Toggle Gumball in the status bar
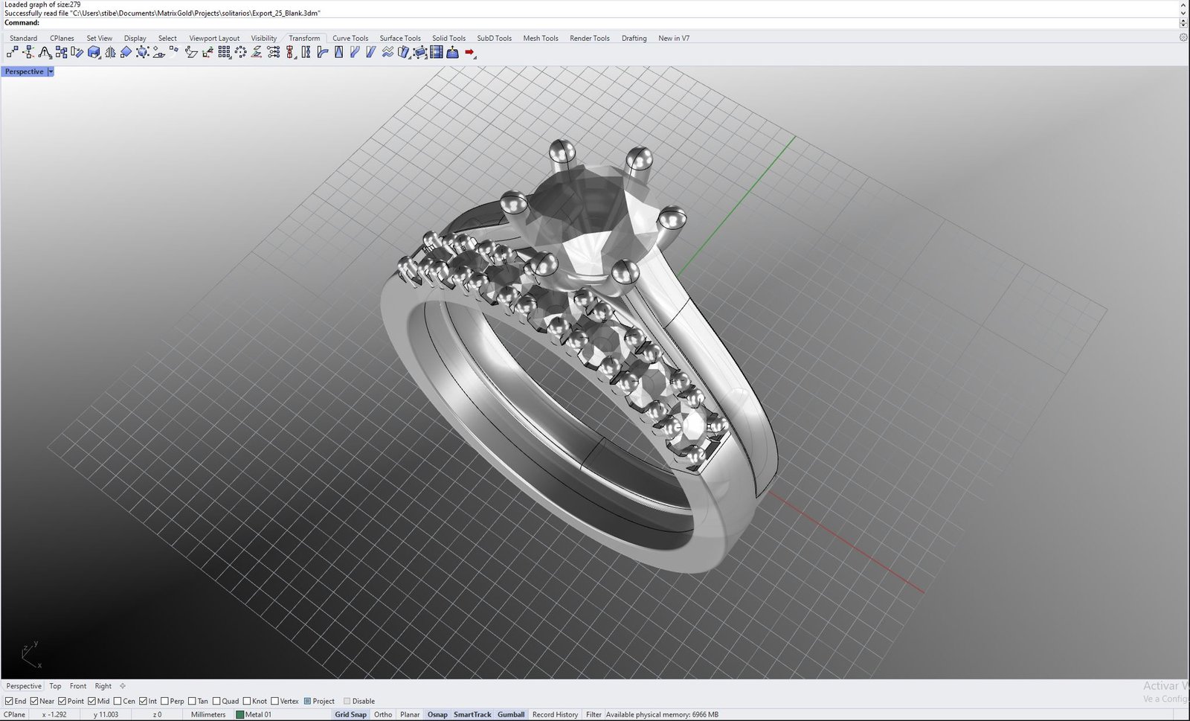 tap(511, 714)
